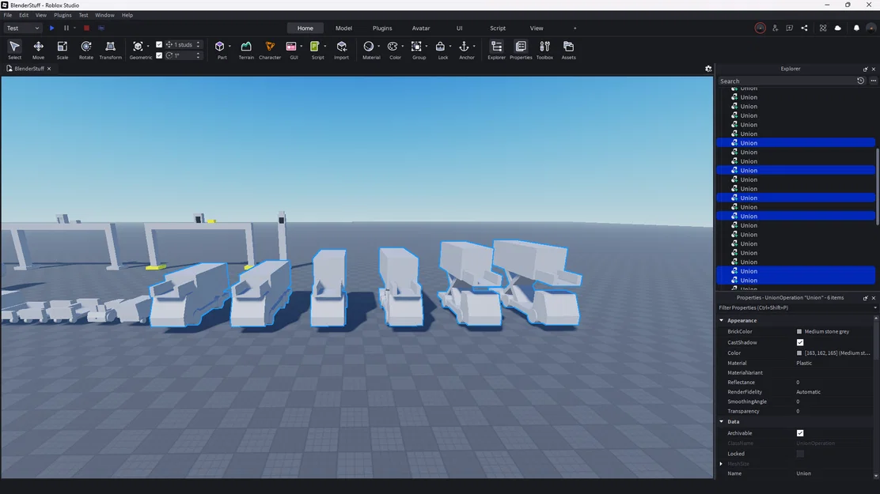
Task: Toggle the rotation snapping checkbox
Action: (x=159, y=55)
